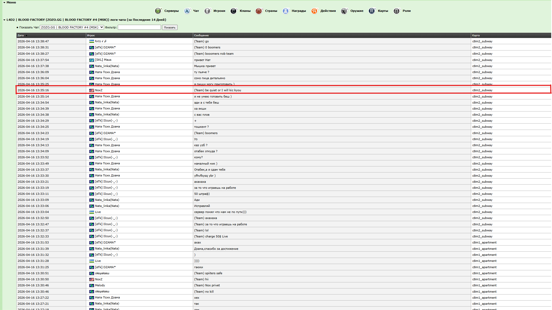Open the [SKL] Maus player profile link
This screenshot has width=552, height=310.
pyautogui.click(x=103, y=60)
